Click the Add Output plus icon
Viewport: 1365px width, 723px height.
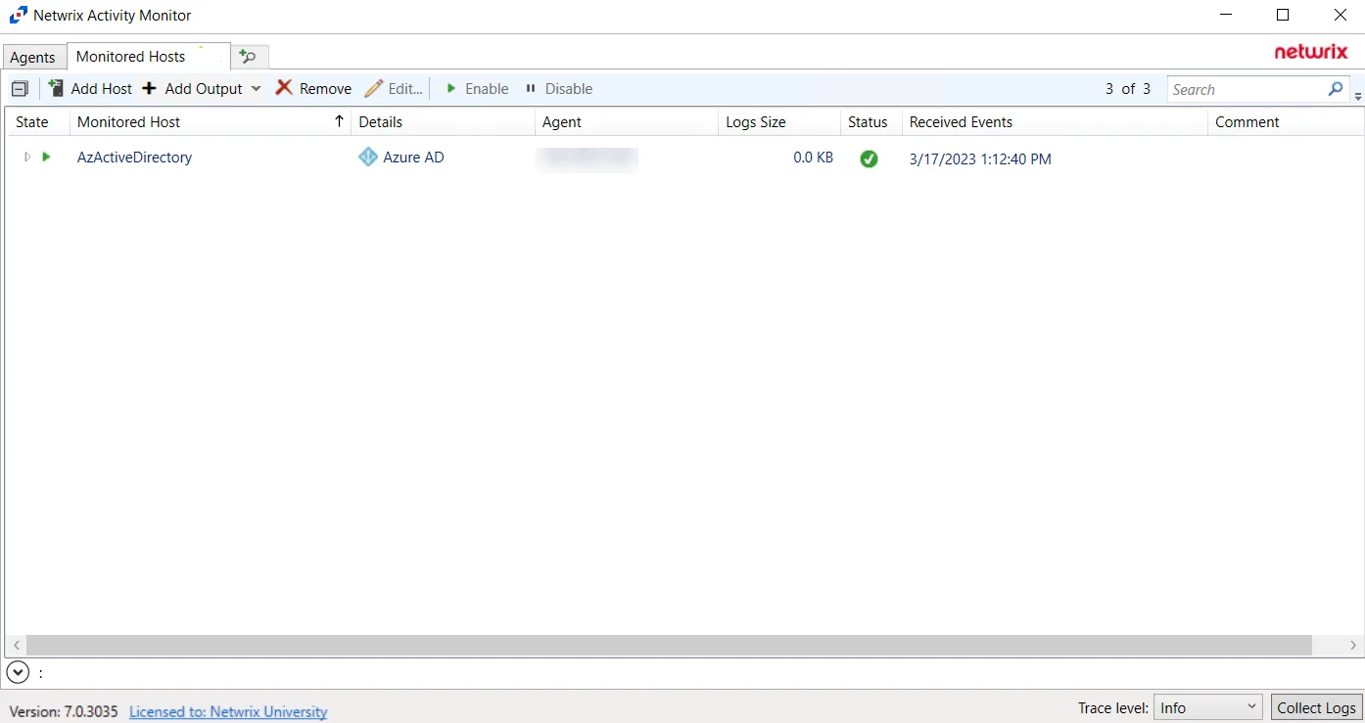pos(150,88)
